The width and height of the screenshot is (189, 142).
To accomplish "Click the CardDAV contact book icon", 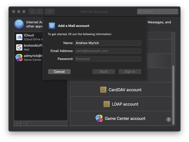I will (103, 90).
